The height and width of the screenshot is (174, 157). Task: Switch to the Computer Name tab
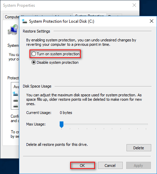point(12,17)
